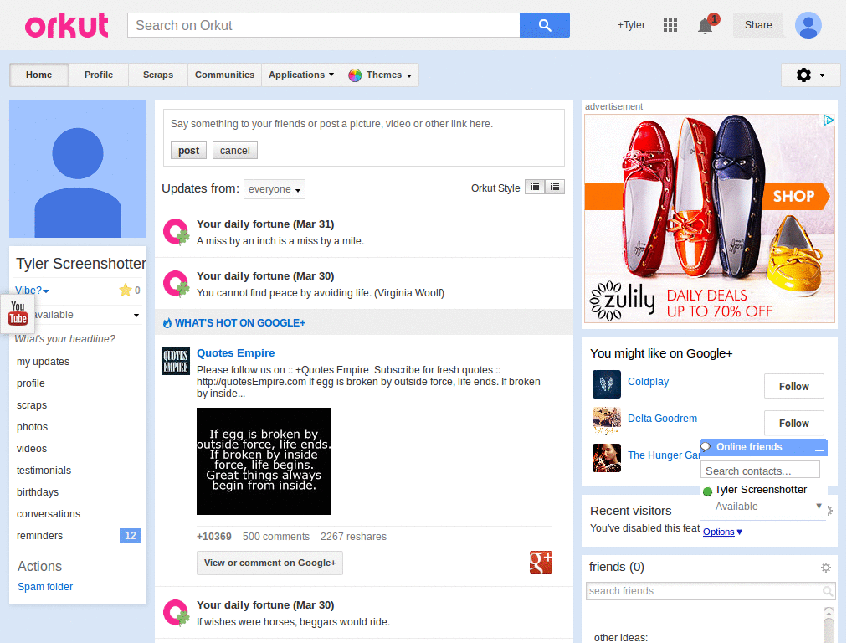
Task: Click Mar 31 daily fortune icon
Action: click(x=176, y=232)
